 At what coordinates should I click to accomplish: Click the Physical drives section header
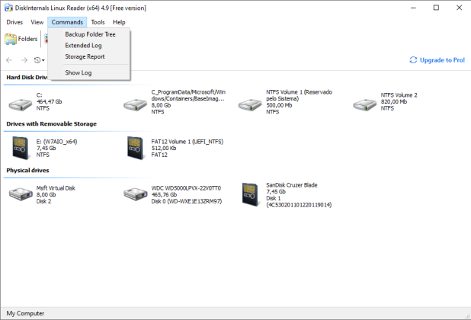tap(27, 171)
